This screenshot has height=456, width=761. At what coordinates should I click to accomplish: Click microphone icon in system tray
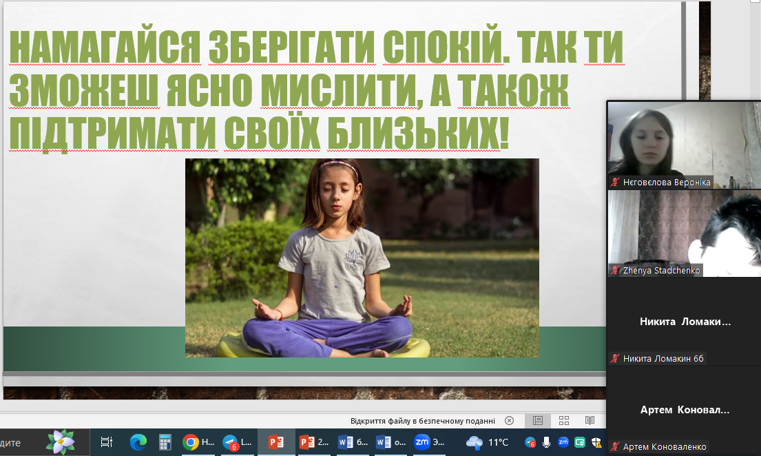click(546, 442)
